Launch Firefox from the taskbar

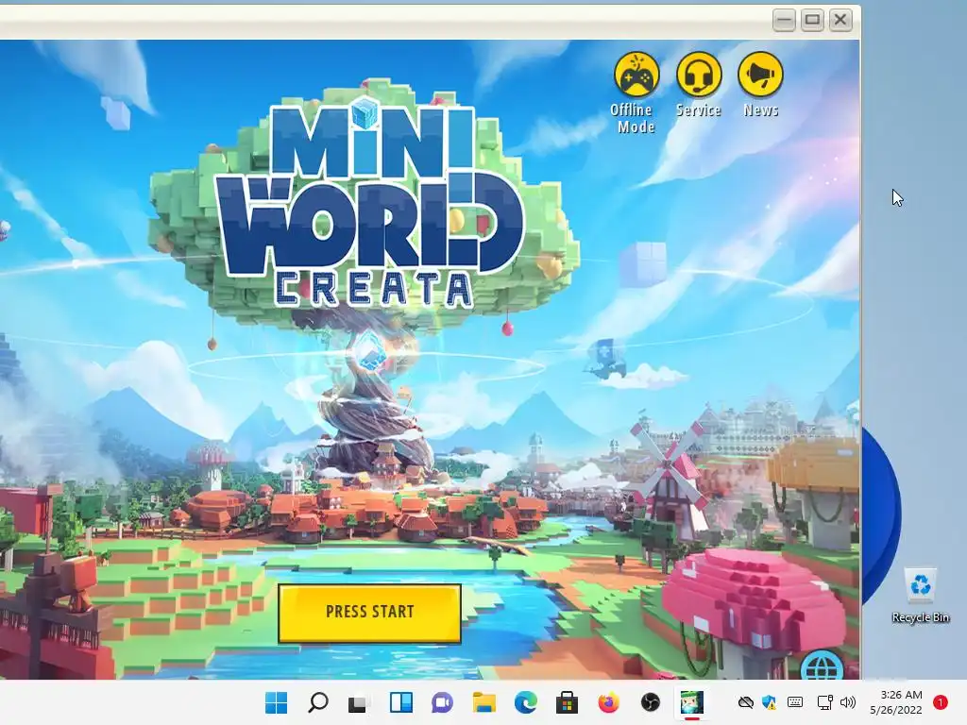pyautogui.click(x=609, y=702)
